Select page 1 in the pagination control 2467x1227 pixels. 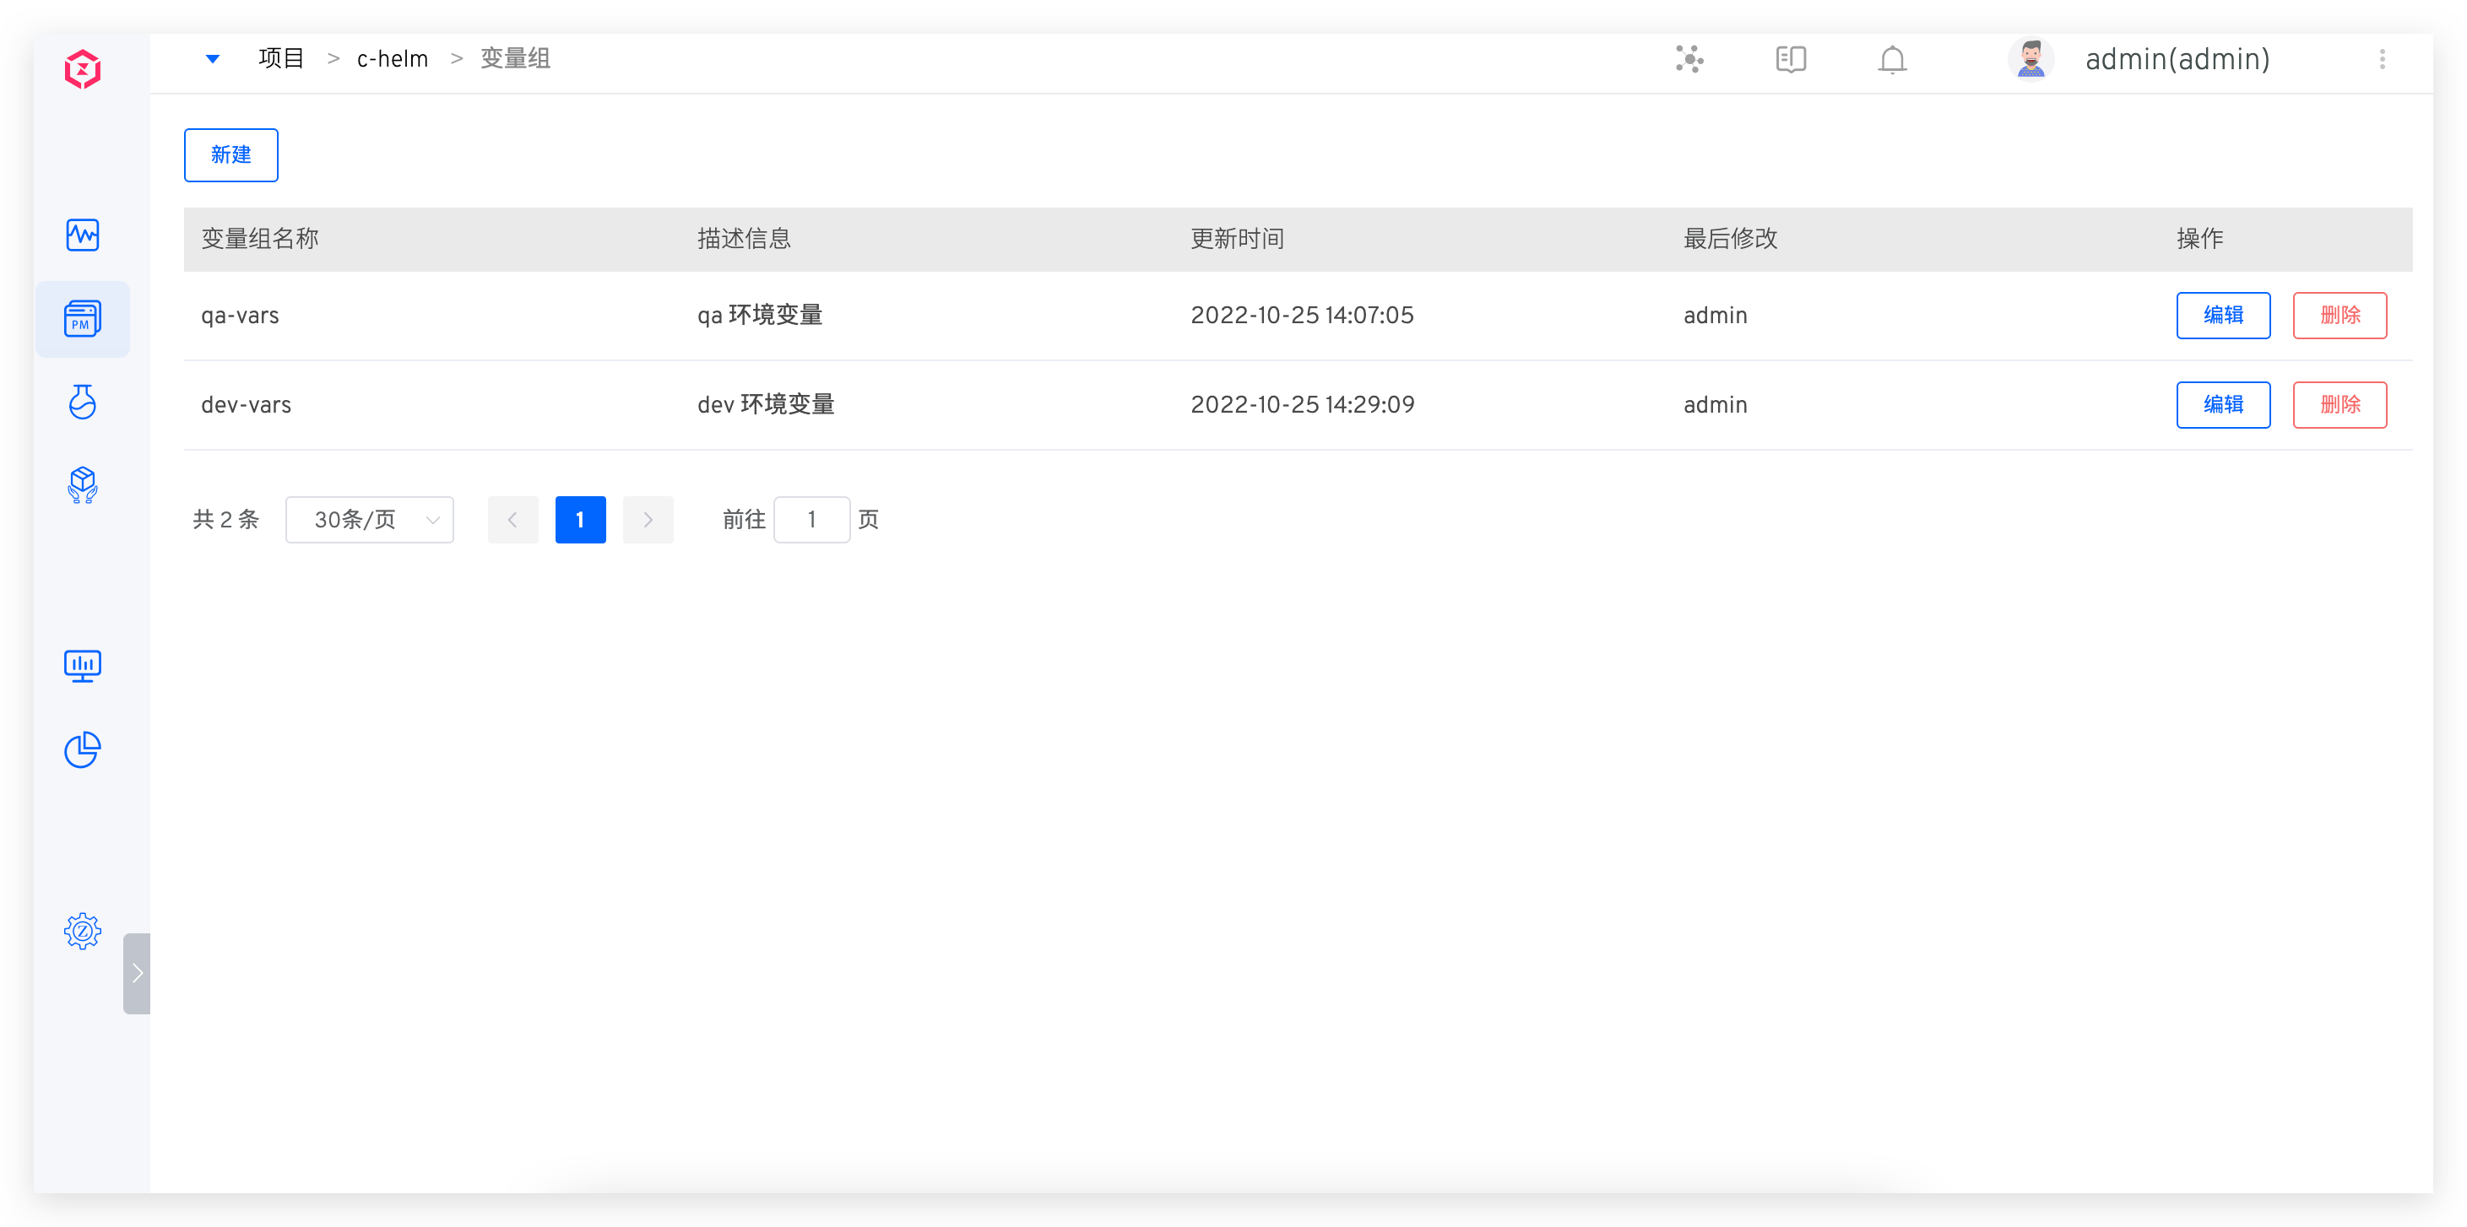tap(579, 519)
